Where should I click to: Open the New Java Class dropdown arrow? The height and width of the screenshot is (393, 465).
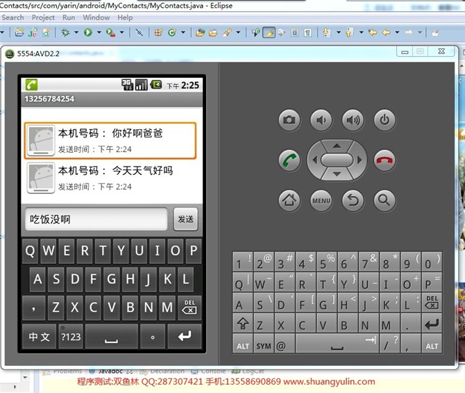tap(183, 33)
